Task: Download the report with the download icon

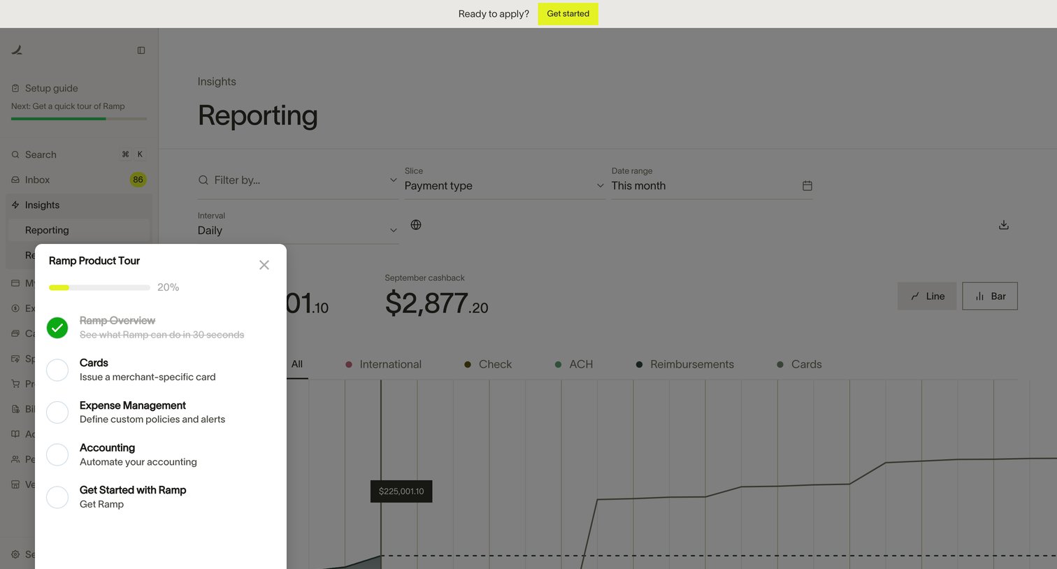Action: point(1004,225)
